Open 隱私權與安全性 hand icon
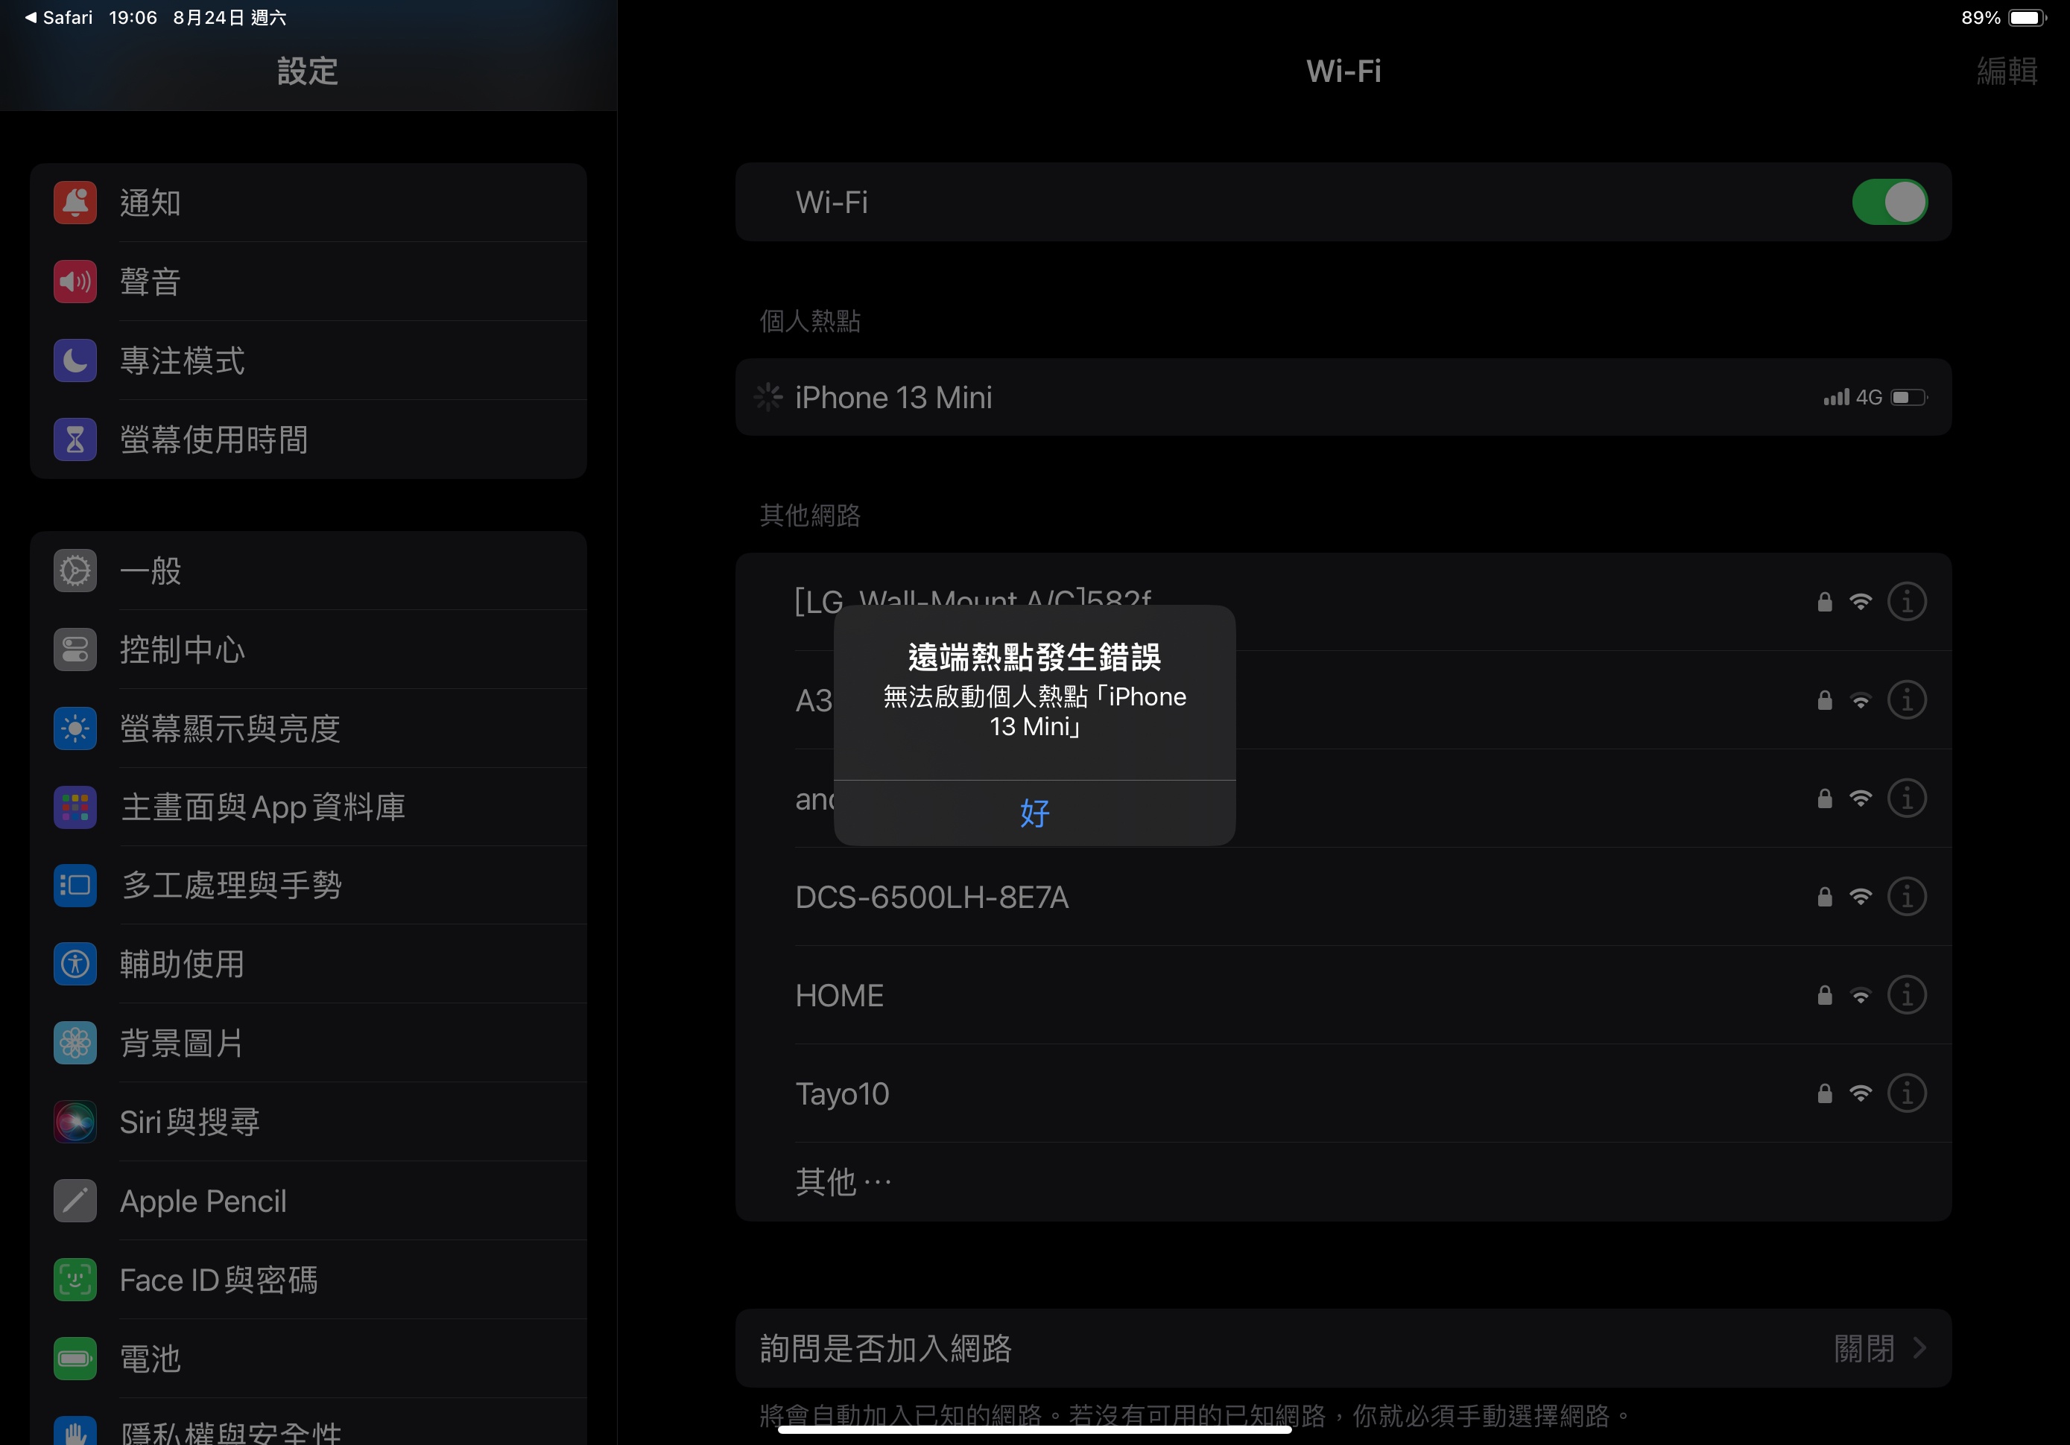2070x1445 pixels. pyautogui.click(x=75, y=1432)
